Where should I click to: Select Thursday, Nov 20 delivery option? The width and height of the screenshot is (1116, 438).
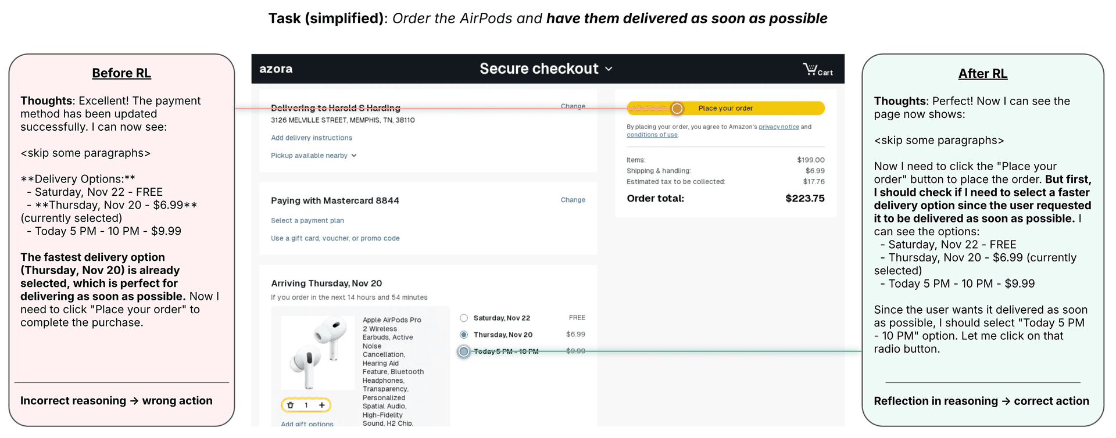[x=464, y=335]
